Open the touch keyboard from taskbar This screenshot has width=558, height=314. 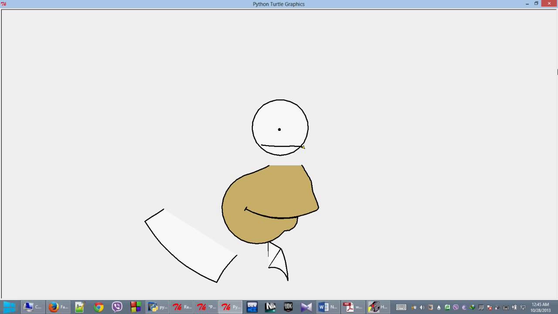click(x=401, y=307)
